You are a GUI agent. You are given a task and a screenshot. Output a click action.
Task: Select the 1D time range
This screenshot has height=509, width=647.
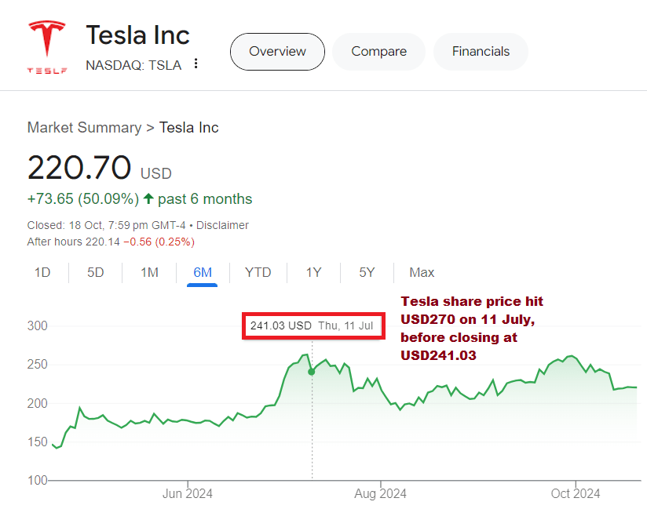[42, 273]
